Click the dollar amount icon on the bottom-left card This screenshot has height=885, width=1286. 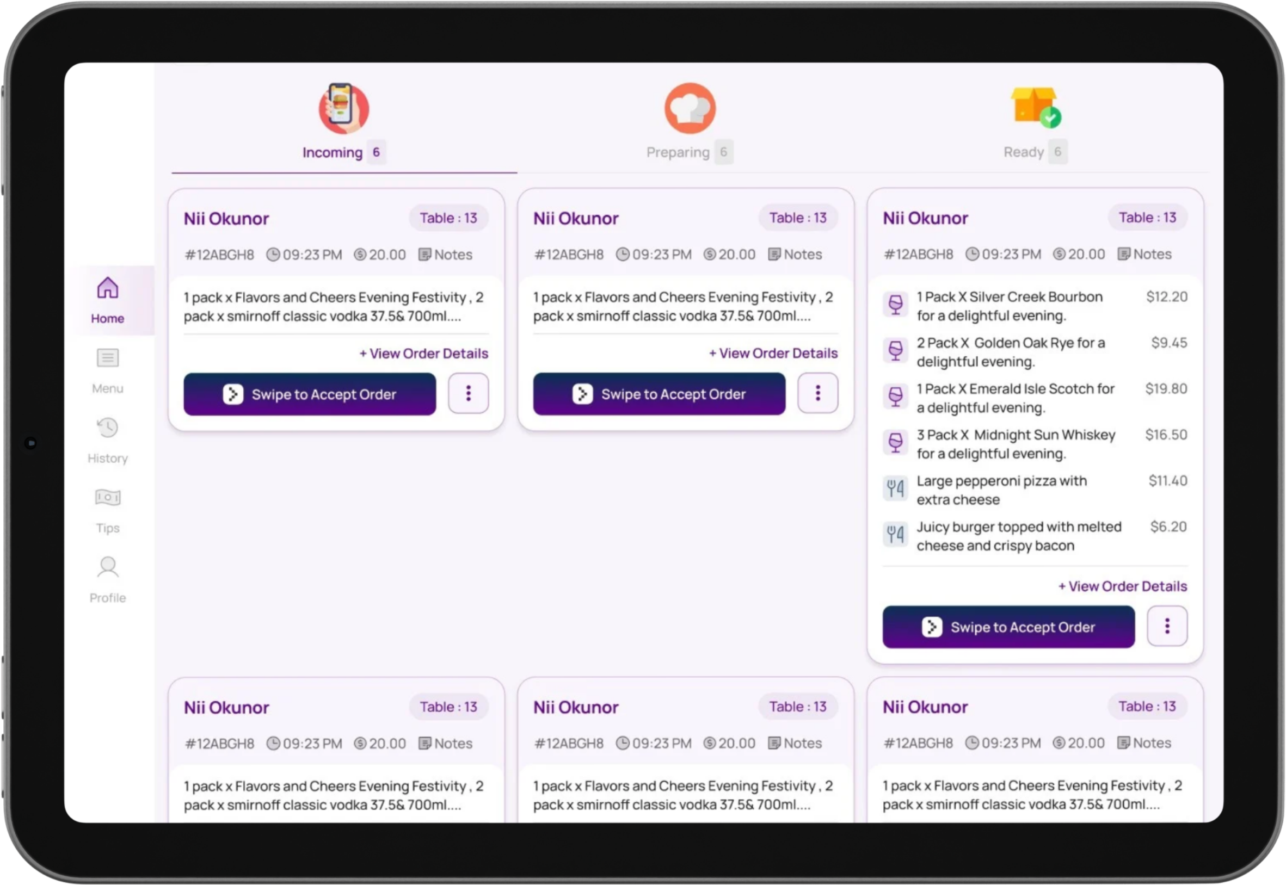360,744
